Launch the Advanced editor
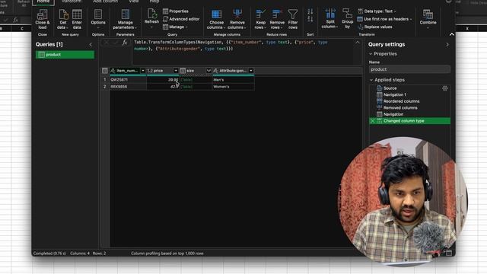Viewport: 487px width, 274px height. (x=181, y=19)
